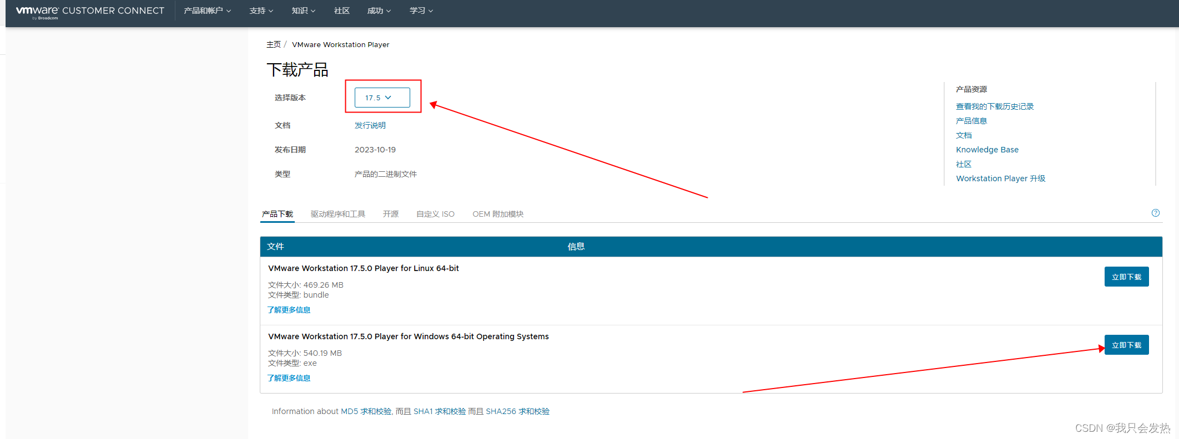Open the MD5 求和校验 link
1179x439 pixels.
click(366, 411)
